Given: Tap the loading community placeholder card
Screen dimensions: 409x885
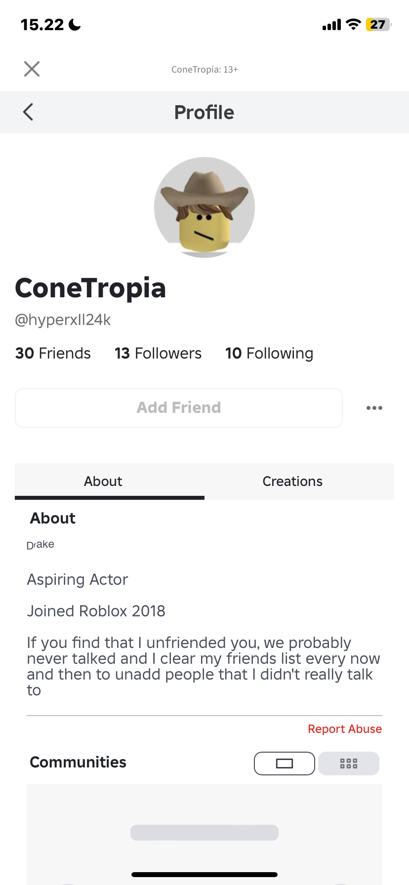Looking at the screenshot, I should click(204, 832).
